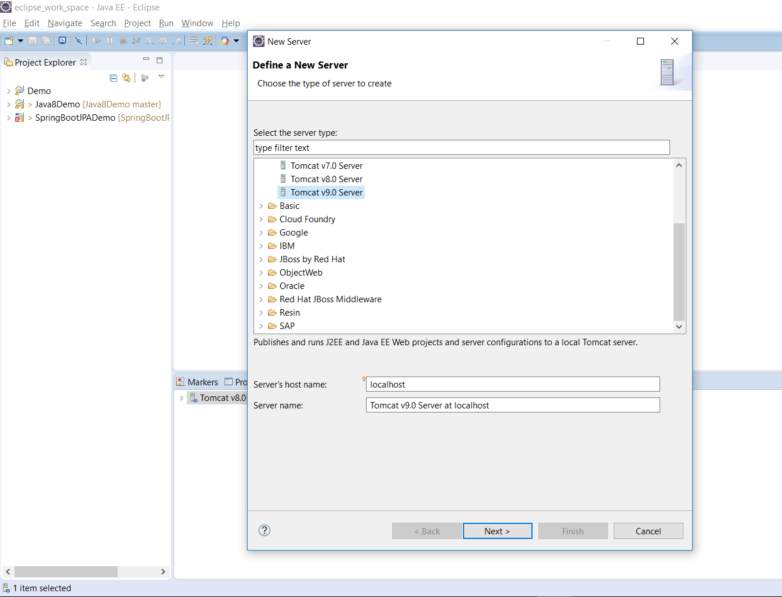Open help via the question mark icon
Image resolution: width=782 pixels, height=597 pixels.
click(x=265, y=530)
